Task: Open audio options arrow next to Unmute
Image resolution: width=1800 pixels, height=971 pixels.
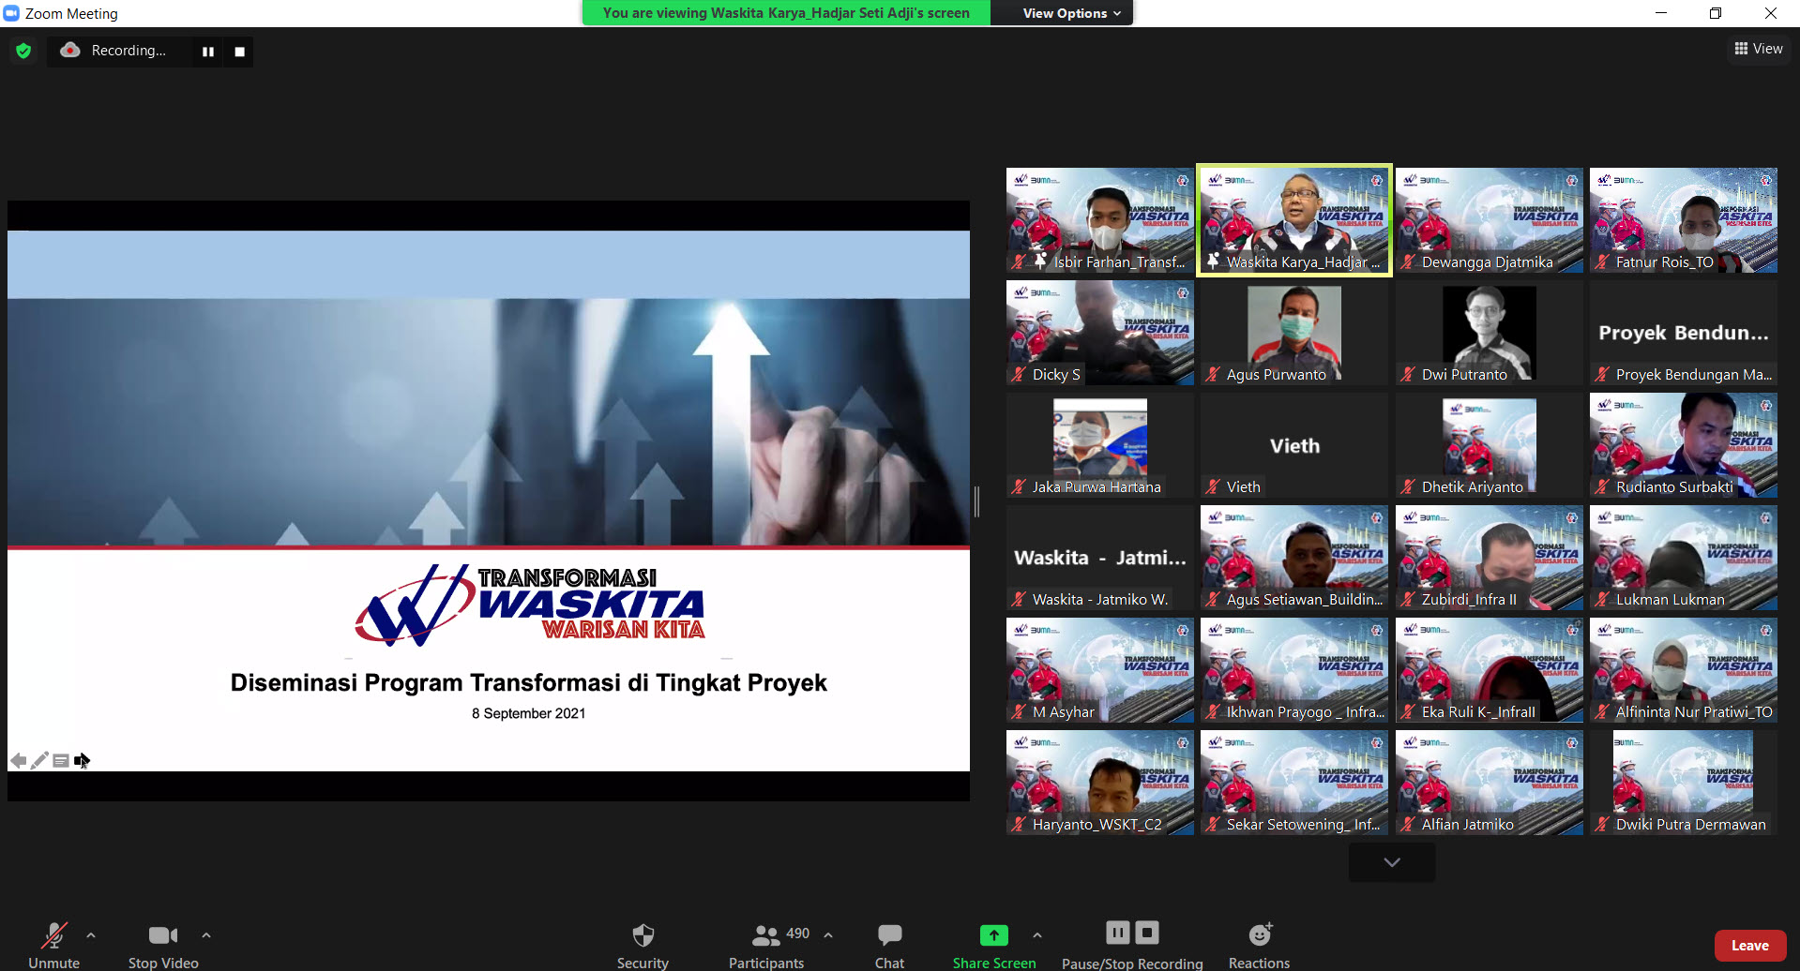Action: [x=91, y=935]
